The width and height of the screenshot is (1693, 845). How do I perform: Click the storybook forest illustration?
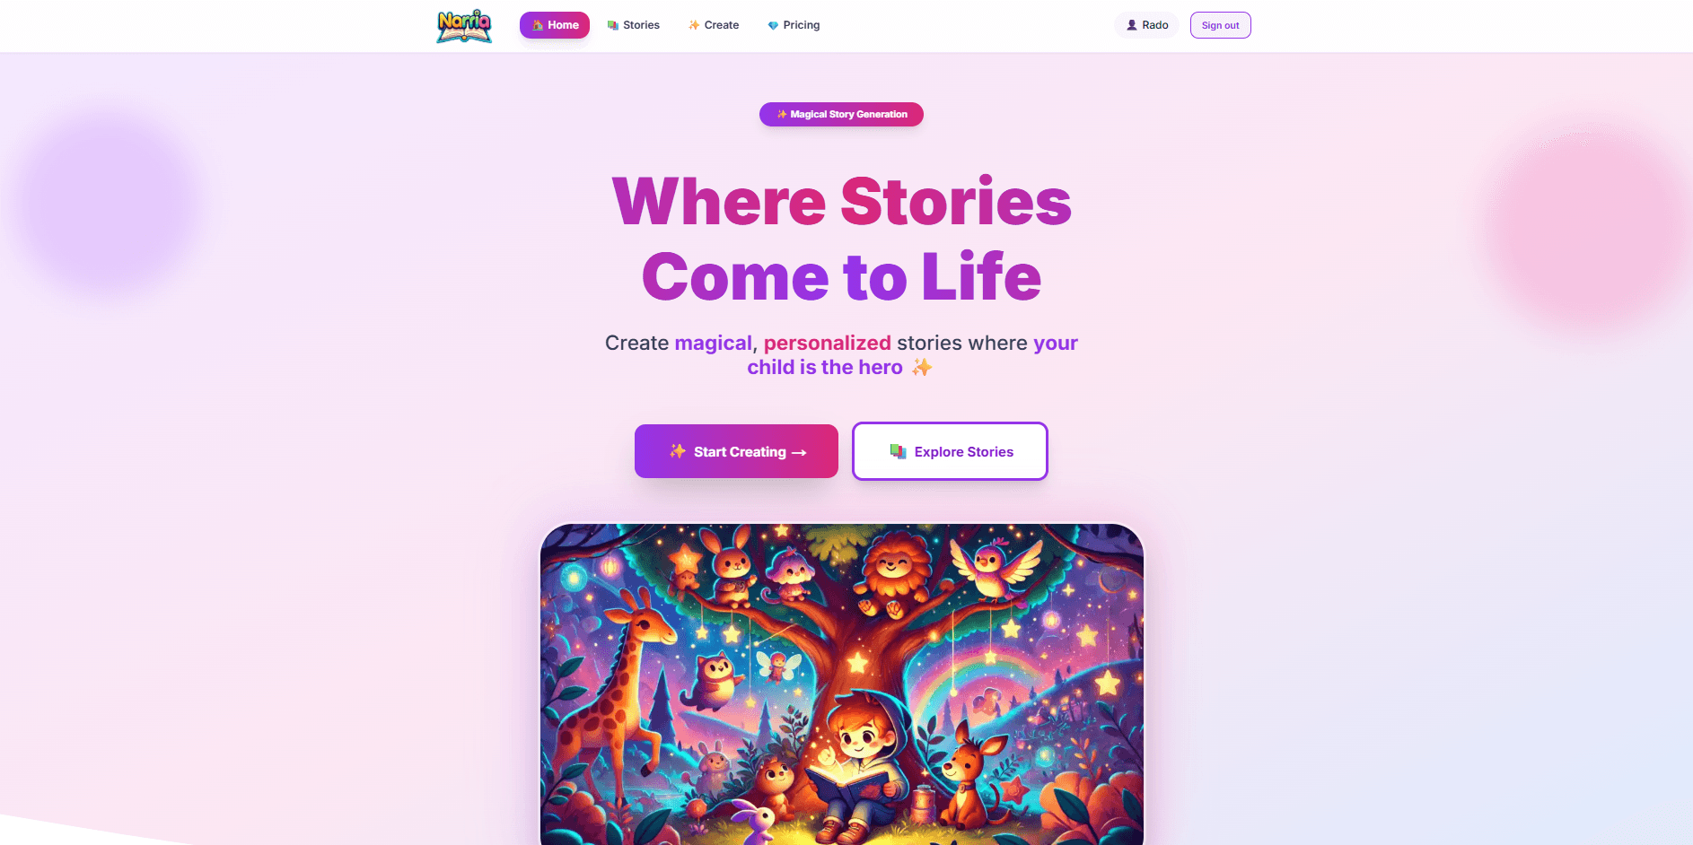(x=842, y=684)
